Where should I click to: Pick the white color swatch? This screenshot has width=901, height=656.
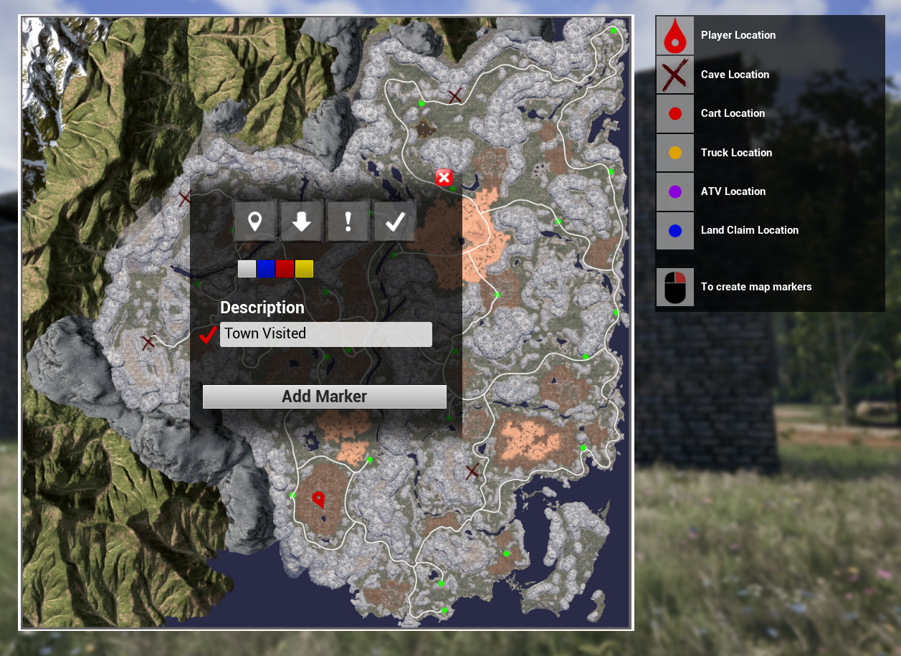point(247,269)
